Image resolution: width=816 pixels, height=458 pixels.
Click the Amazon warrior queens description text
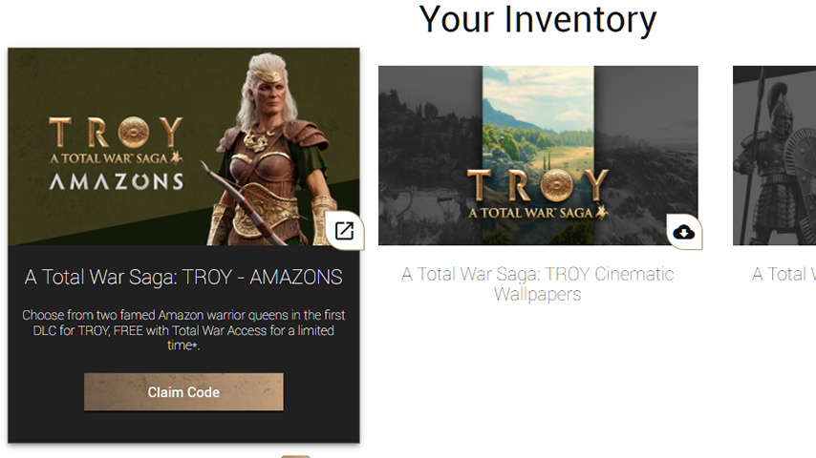[183, 330]
